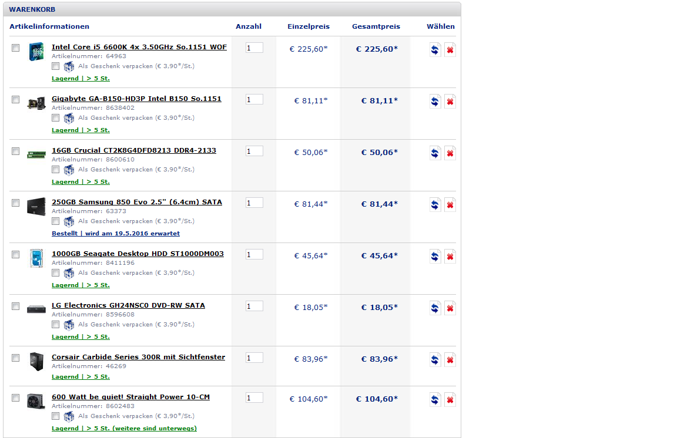This screenshot has width=677, height=438.
Task: Enable gift wrap for Gigabyte GA-B150-HD3P
Action: [55, 118]
